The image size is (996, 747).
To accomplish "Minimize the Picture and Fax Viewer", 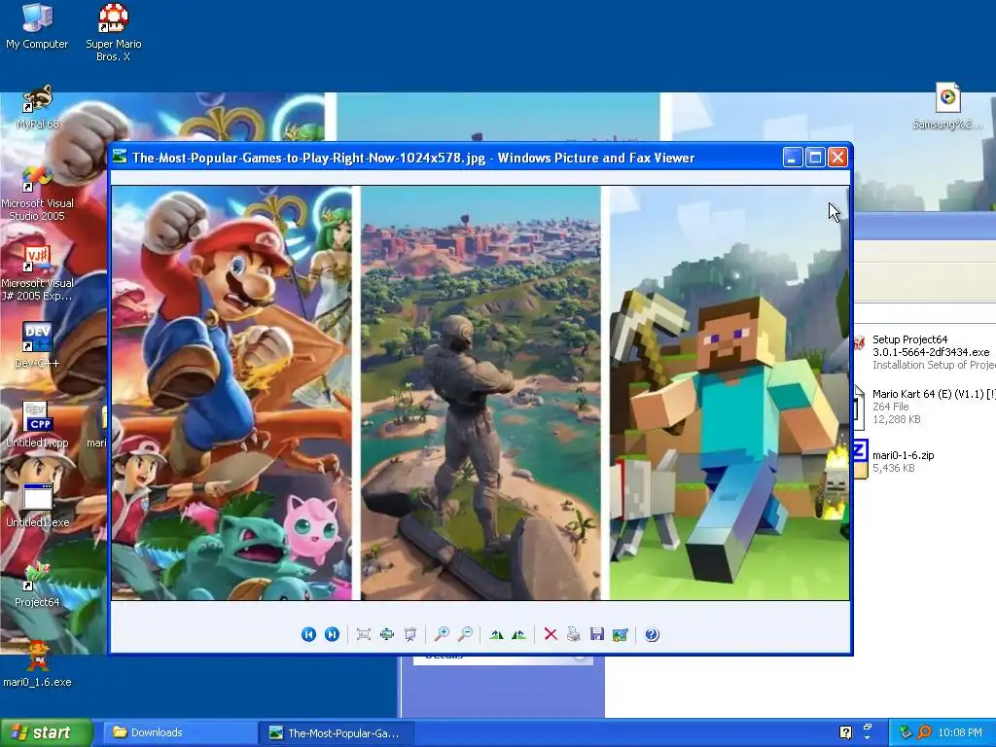I will tap(792, 157).
